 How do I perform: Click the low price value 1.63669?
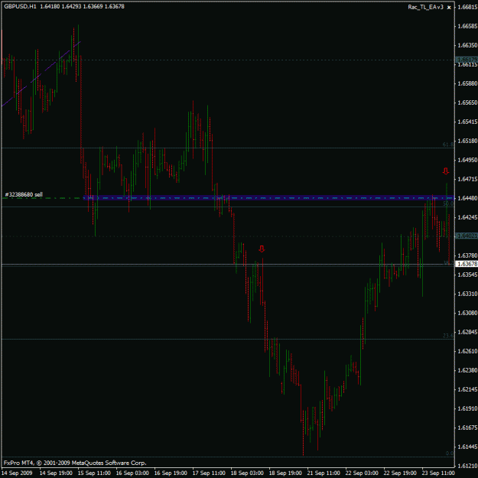(93, 6)
